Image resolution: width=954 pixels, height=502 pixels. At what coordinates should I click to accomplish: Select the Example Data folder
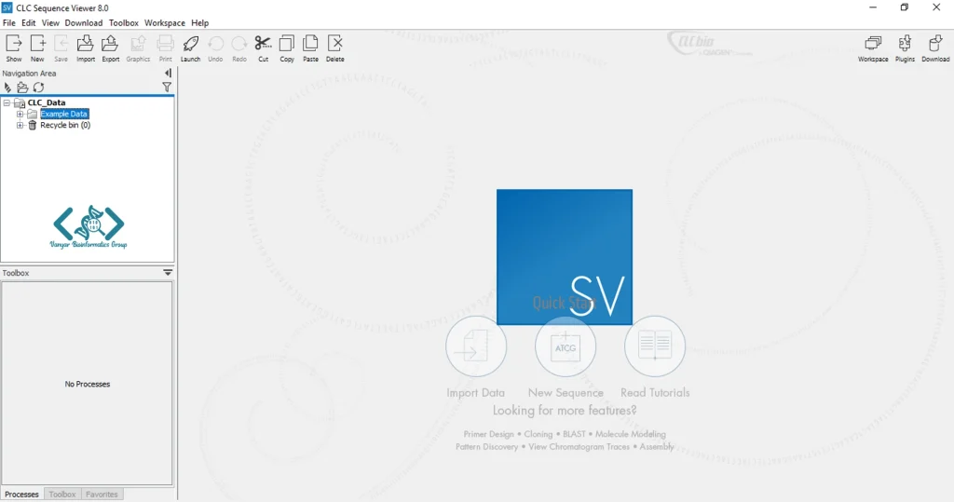pos(64,114)
